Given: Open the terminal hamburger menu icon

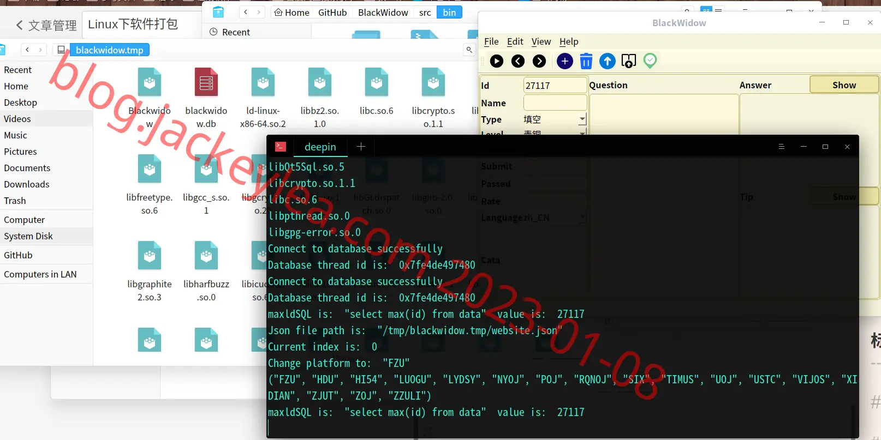Looking at the screenshot, I should pyautogui.click(x=782, y=147).
